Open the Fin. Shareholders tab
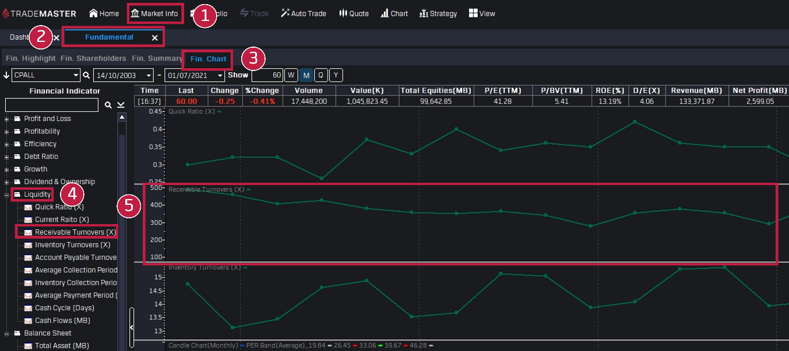 point(93,59)
